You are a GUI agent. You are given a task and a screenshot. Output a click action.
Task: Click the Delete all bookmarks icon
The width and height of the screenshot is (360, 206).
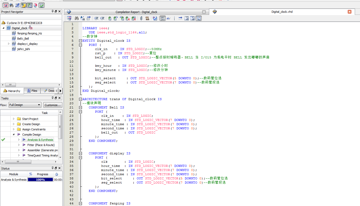pos(134,18)
